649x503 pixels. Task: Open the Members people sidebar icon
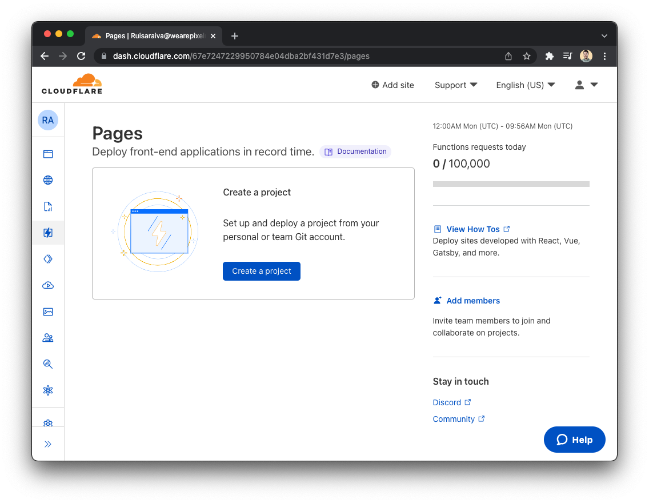tap(48, 338)
